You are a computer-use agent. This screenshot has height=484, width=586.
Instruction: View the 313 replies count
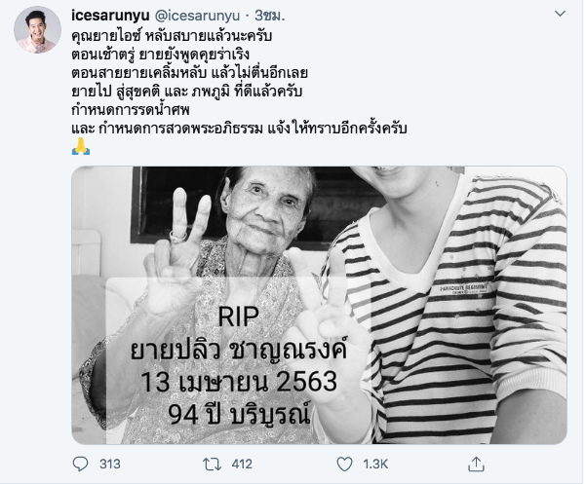point(110,465)
